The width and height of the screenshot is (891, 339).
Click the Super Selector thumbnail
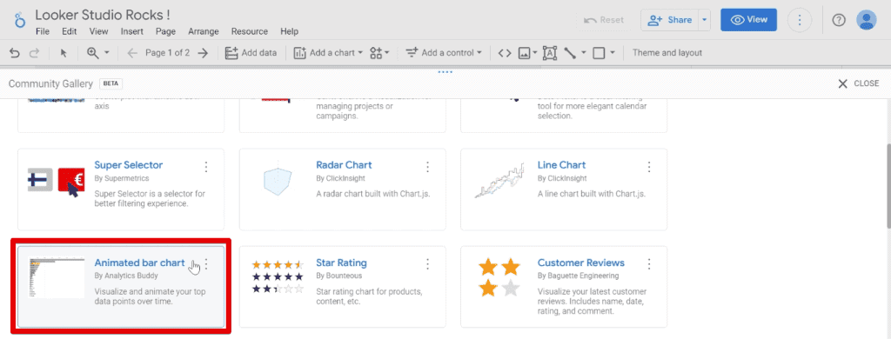tap(57, 182)
